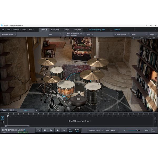Click the drum throne seat

click(78, 100)
